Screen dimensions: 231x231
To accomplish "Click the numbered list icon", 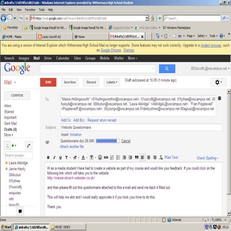I will tap(112, 157).
